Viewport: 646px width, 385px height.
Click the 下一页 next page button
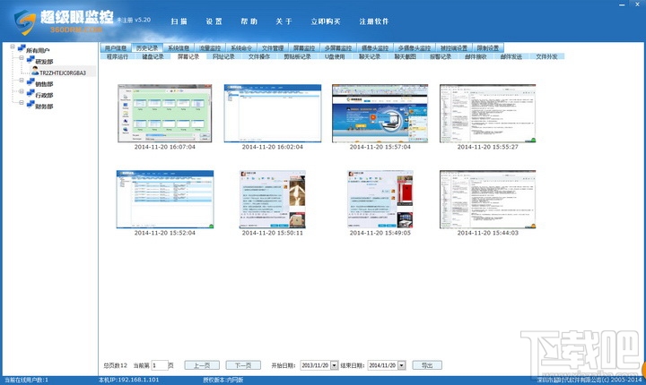pos(243,365)
